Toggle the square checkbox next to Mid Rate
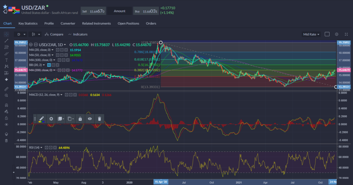Screen dimensions: 353x185 click(327, 34)
